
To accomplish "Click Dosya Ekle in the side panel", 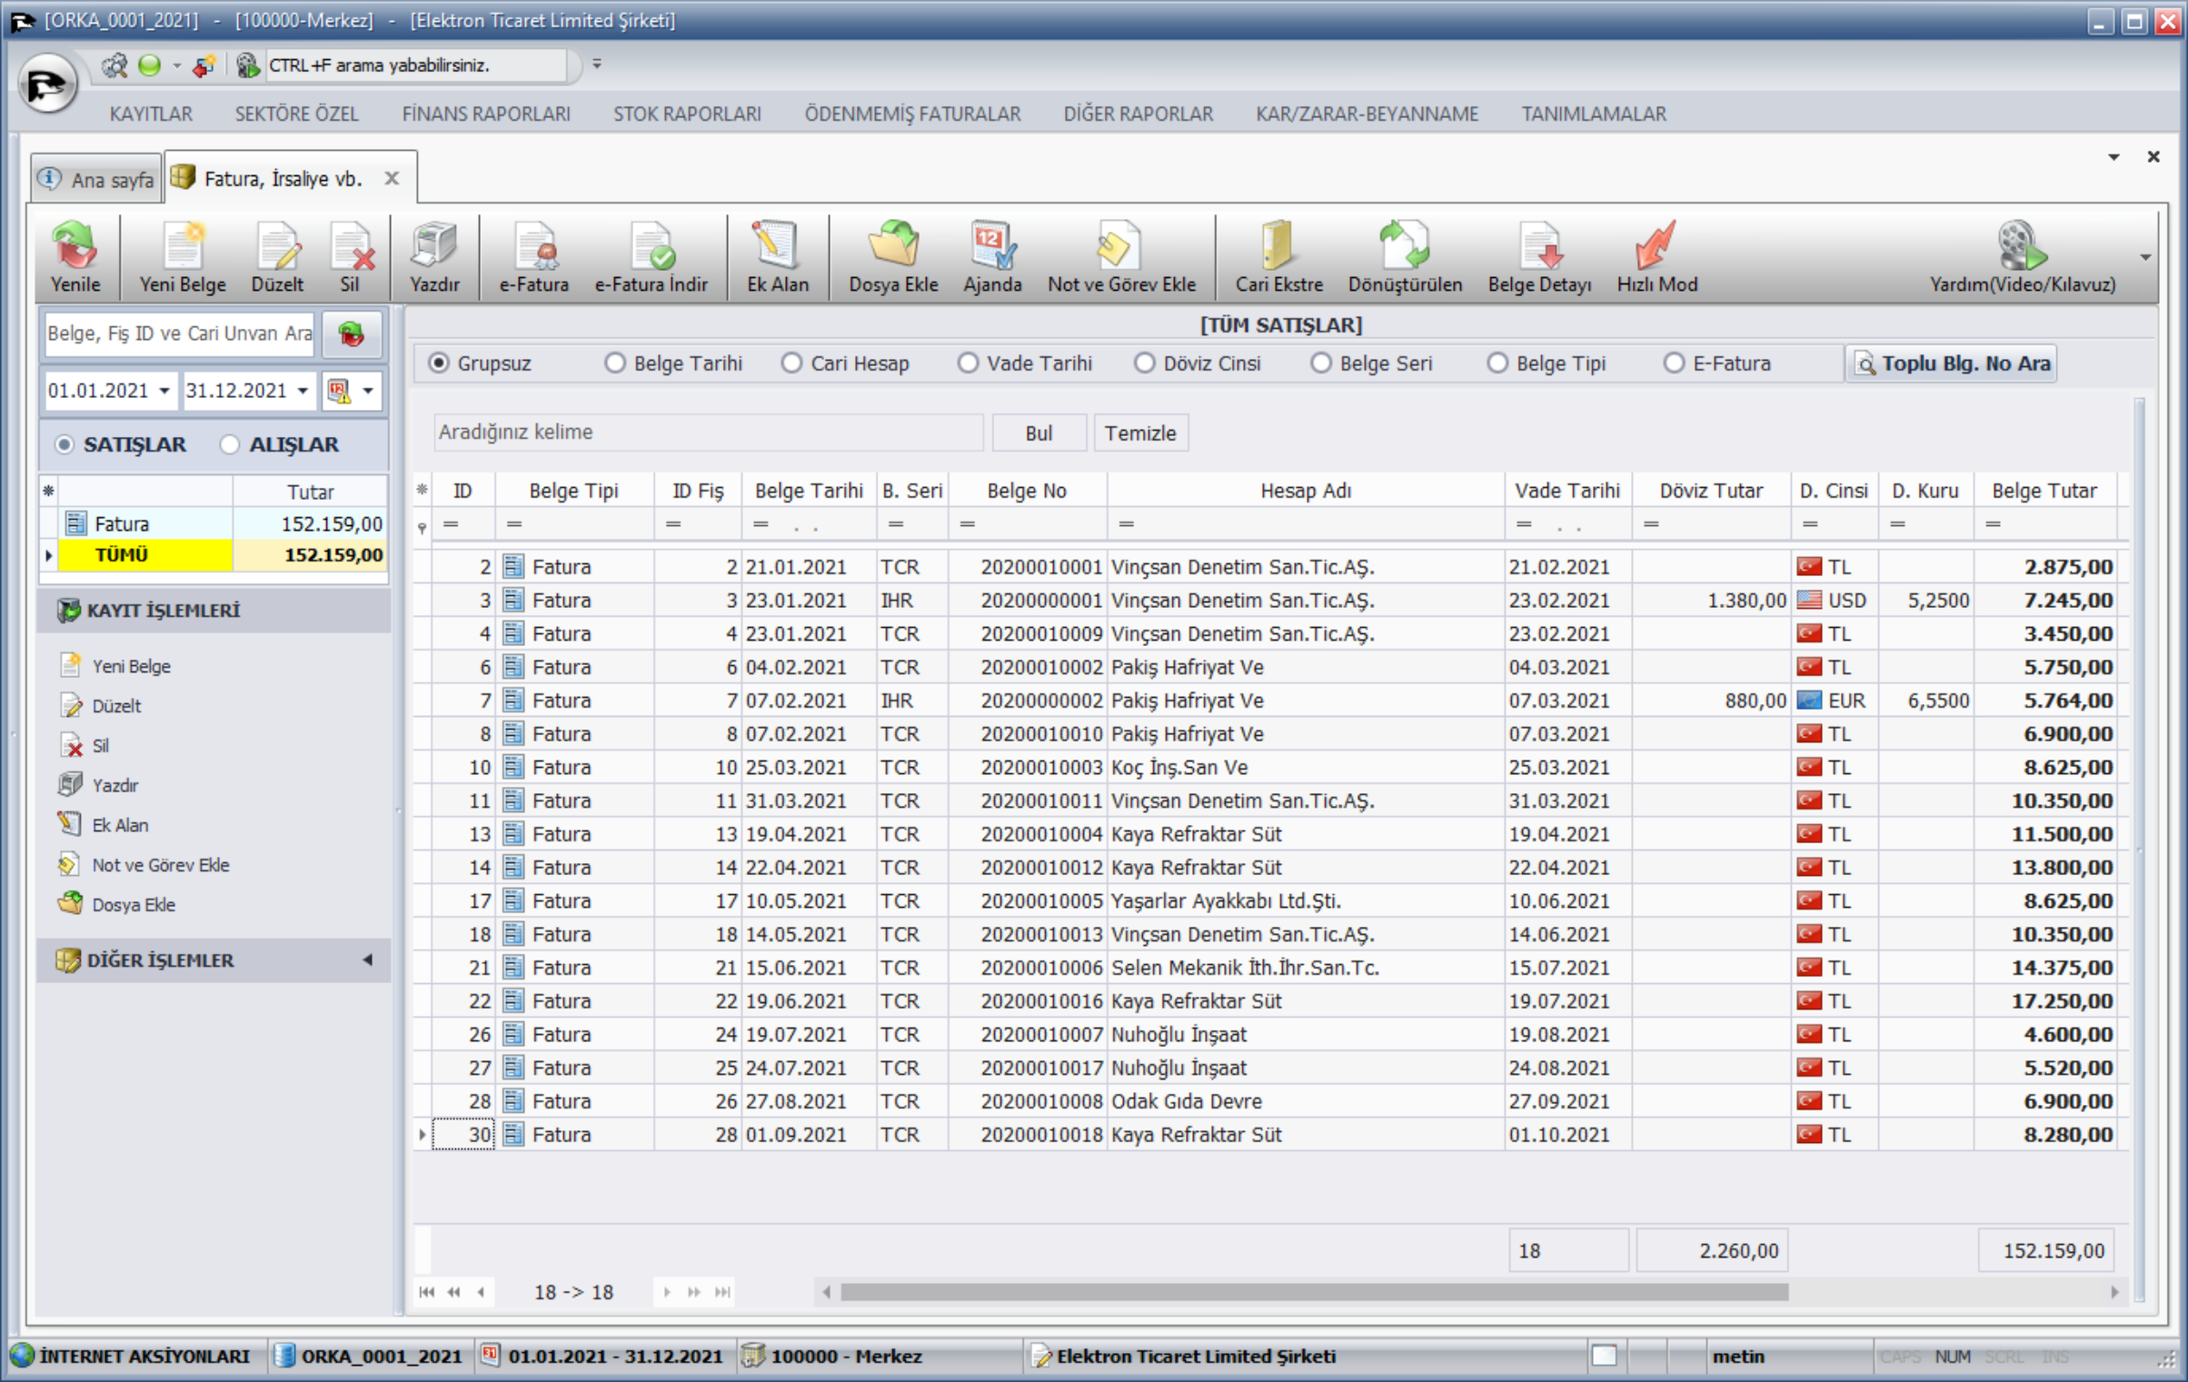I will [x=117, y=905].
